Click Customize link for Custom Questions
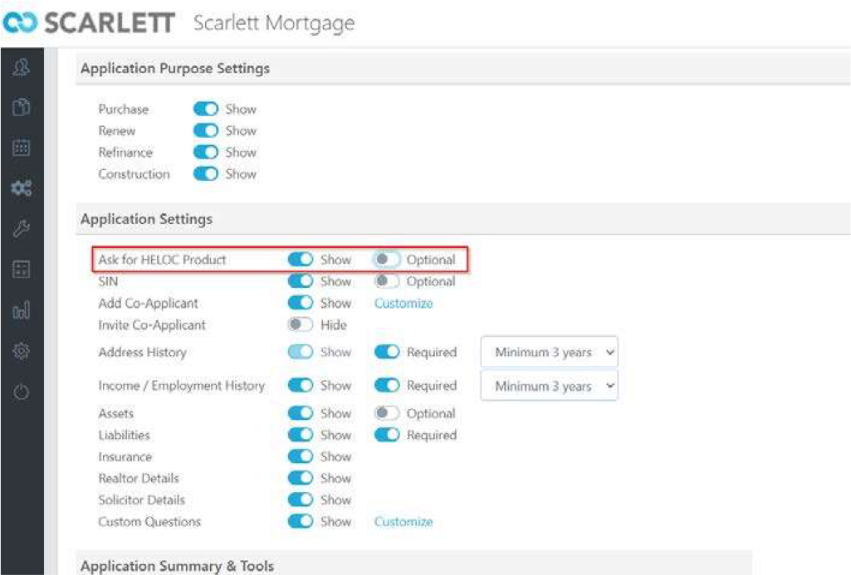Screen dimensions: 851x575 tap(403, 522)
